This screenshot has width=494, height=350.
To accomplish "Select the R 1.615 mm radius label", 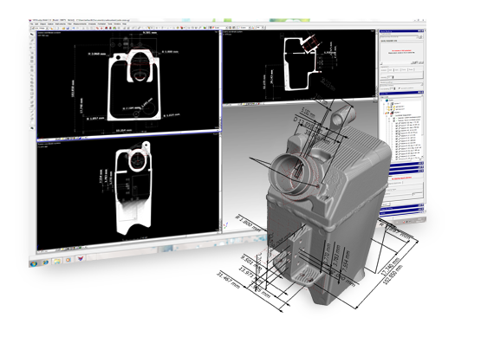I will [172, 115].
